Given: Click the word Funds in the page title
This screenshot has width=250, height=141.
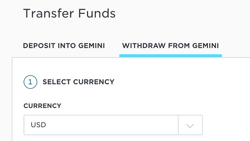Looking at the screenshot, I should coord(97,13).
